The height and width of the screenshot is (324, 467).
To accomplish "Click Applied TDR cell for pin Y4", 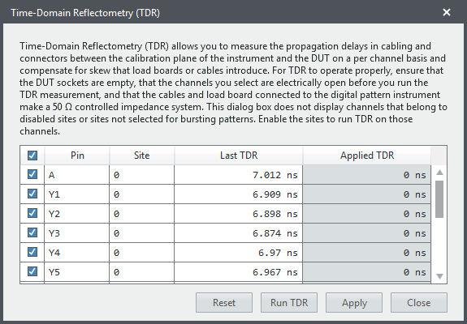I will click(x=366, y=253).
